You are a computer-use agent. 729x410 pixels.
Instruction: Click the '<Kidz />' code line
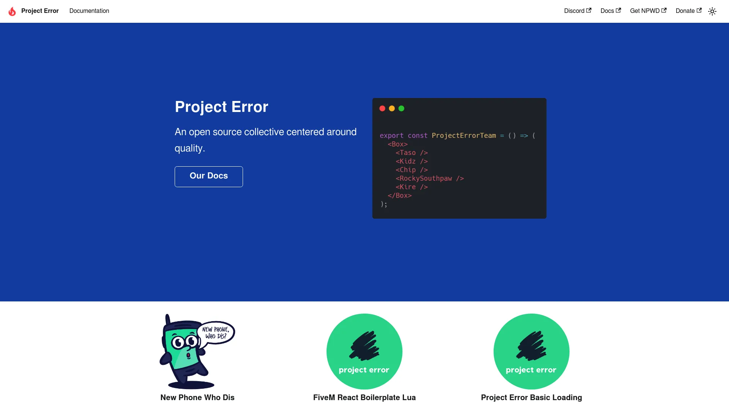click(412, 161)
